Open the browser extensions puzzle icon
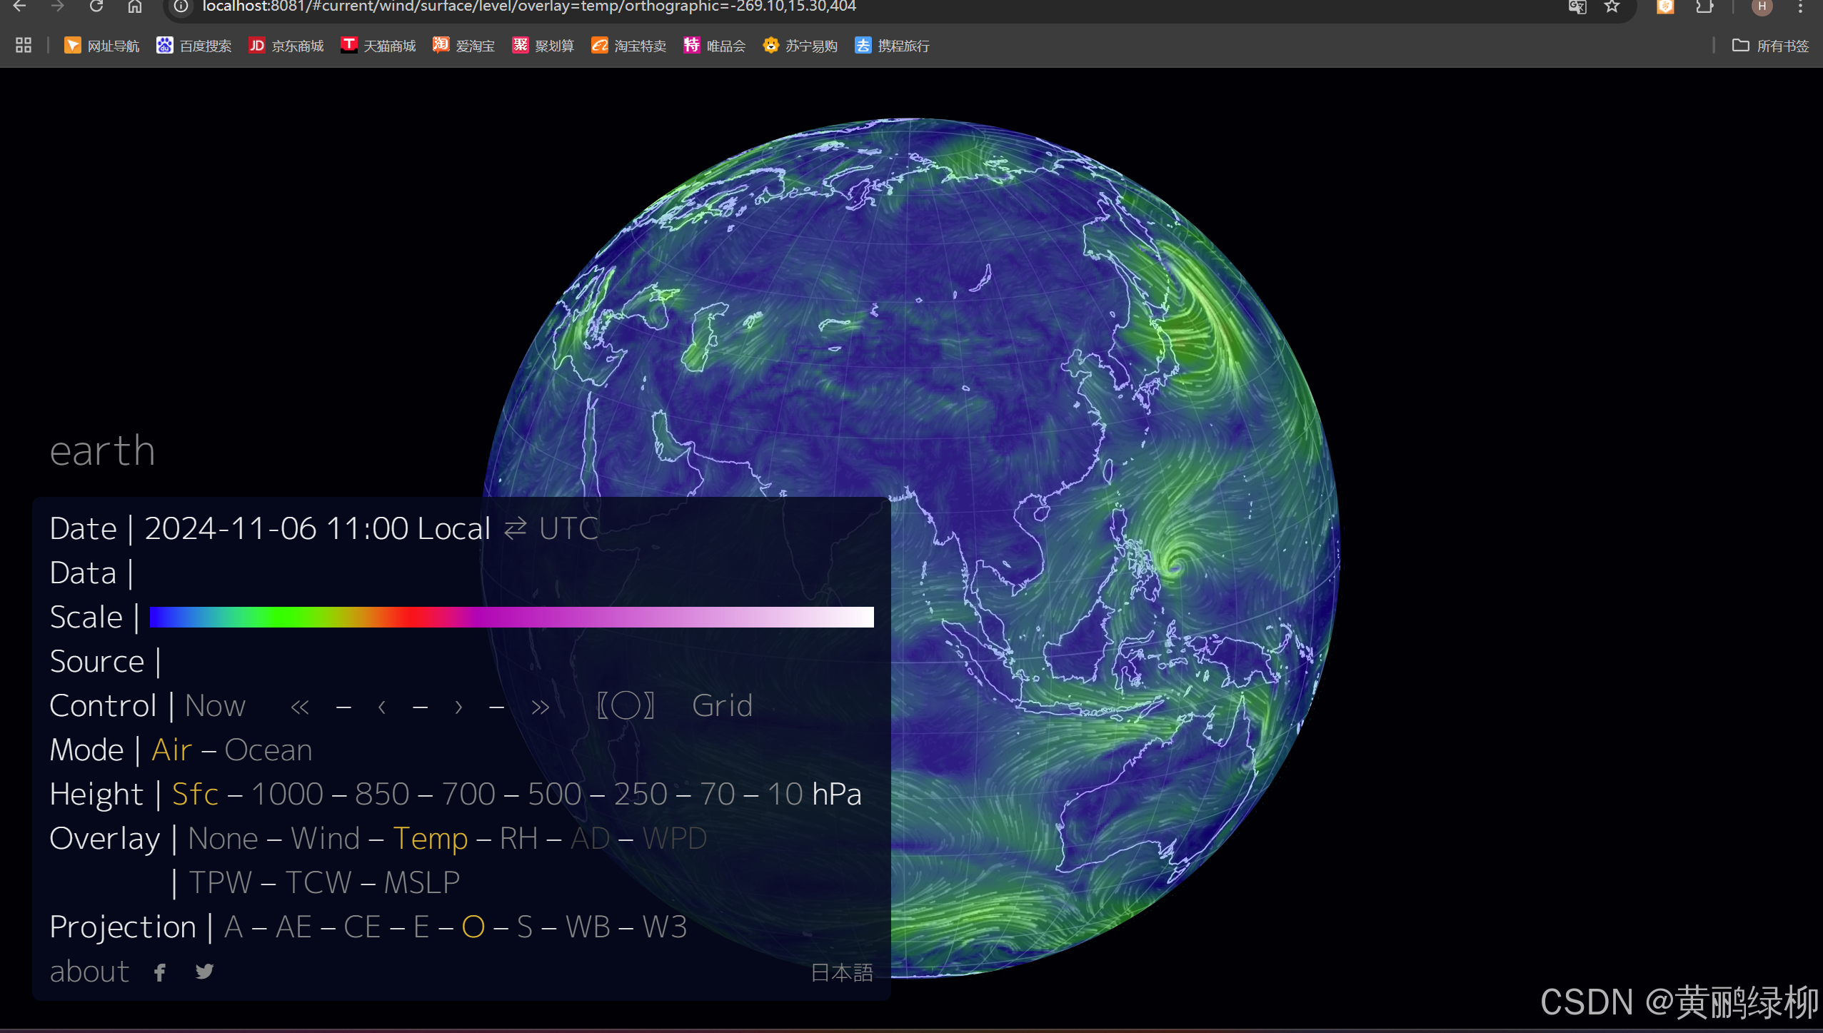This screenshot has width=1823, height=1033. coord(1704,7)
